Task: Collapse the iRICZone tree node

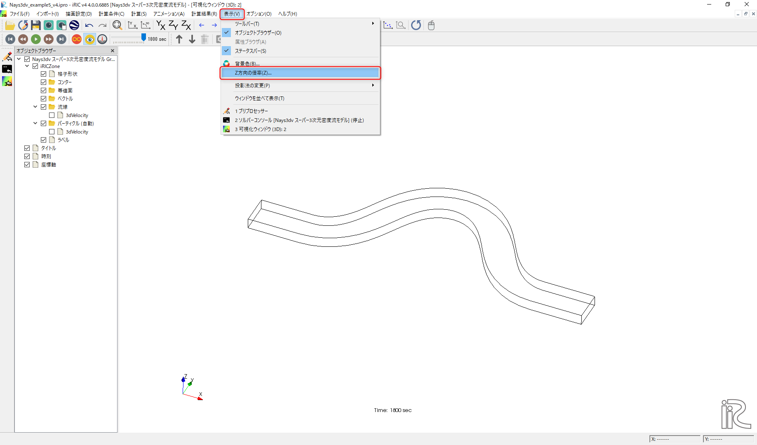Action: (27, 66)
